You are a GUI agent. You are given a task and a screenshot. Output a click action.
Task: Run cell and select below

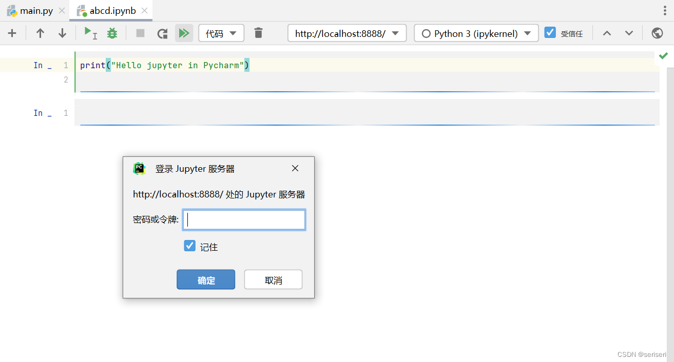point(90,33)
